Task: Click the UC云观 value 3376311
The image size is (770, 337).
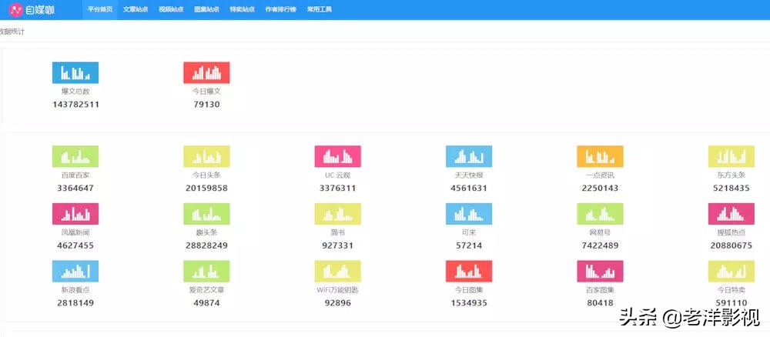Action: coord(338,188)
